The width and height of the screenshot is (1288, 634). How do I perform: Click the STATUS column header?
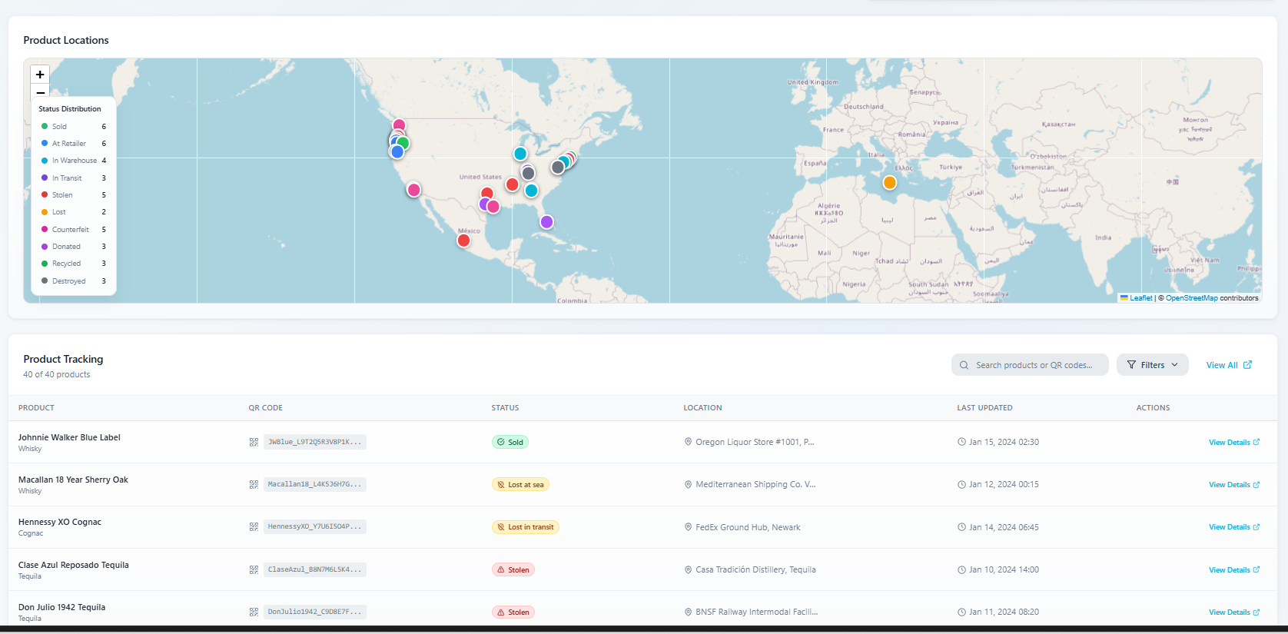(505, 408)
